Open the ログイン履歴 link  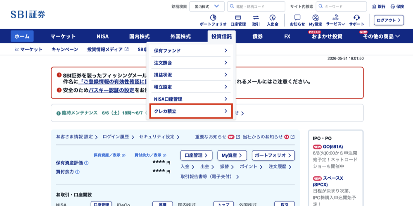118,137
